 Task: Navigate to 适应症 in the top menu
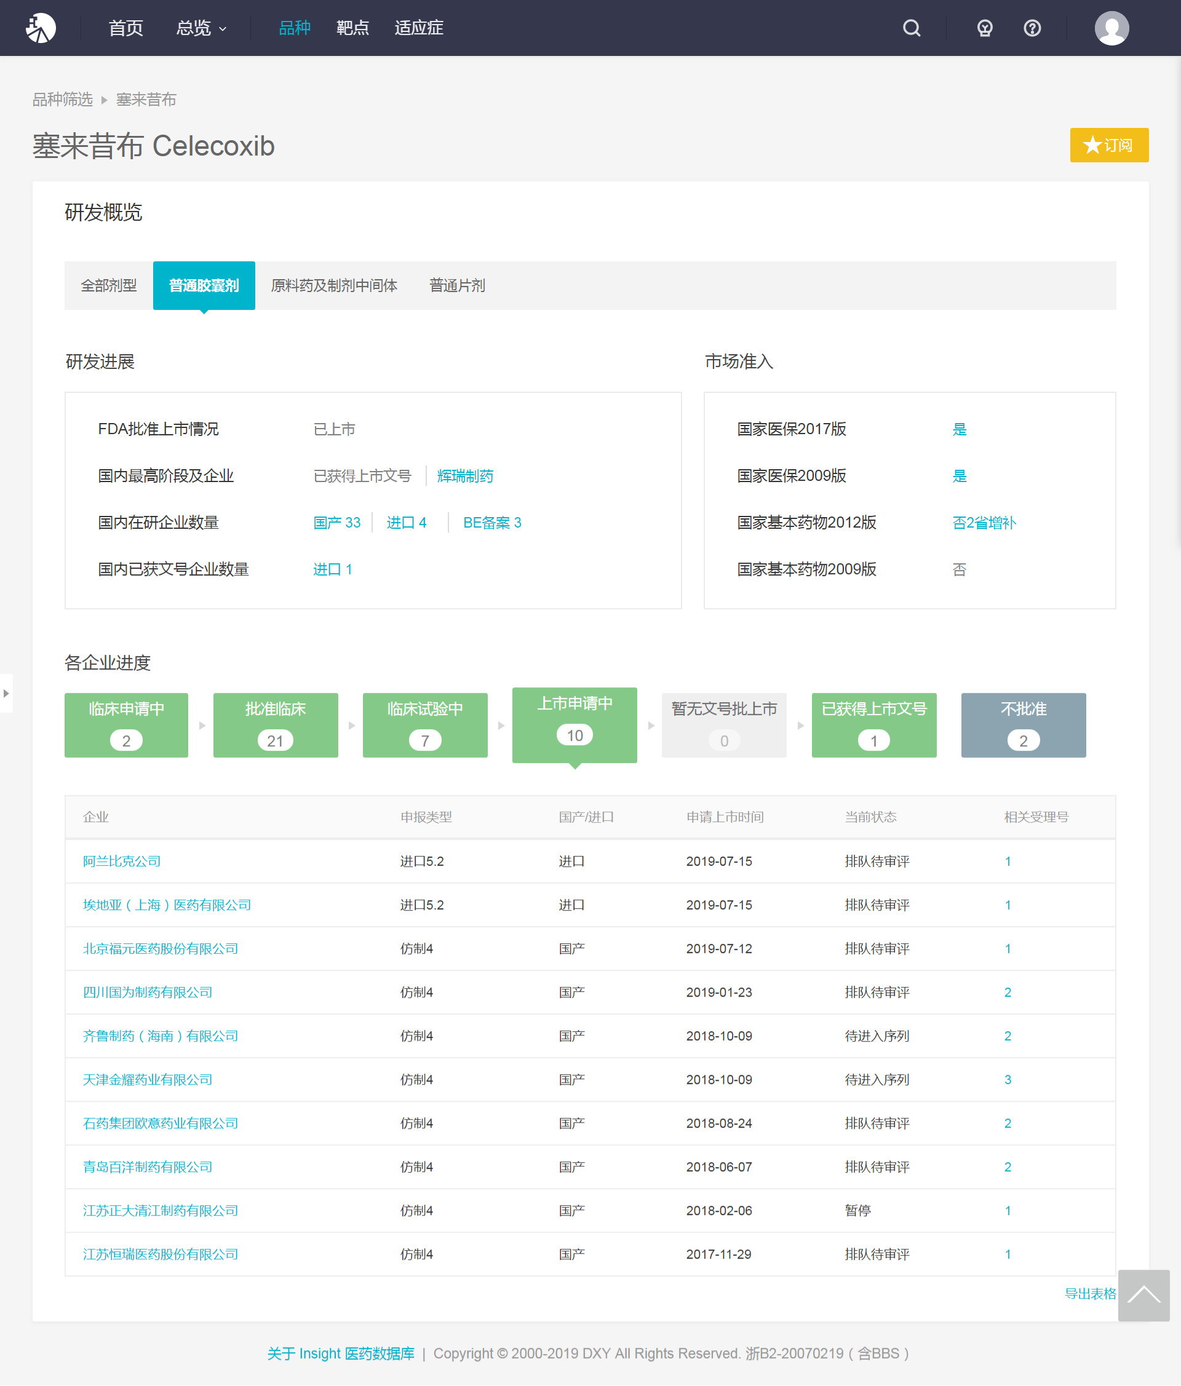click(x=419, y=28)
